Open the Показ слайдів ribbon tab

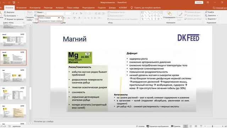point(73,8)
